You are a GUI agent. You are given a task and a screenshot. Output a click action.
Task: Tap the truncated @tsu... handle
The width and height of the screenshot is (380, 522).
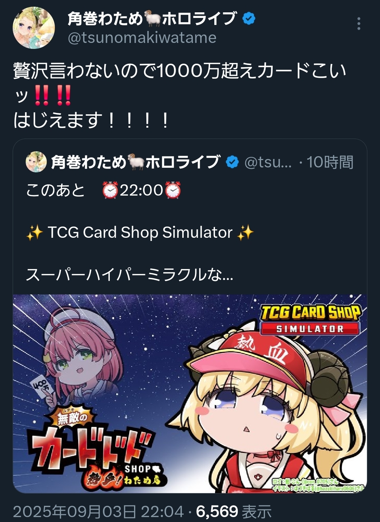(268, 162)
